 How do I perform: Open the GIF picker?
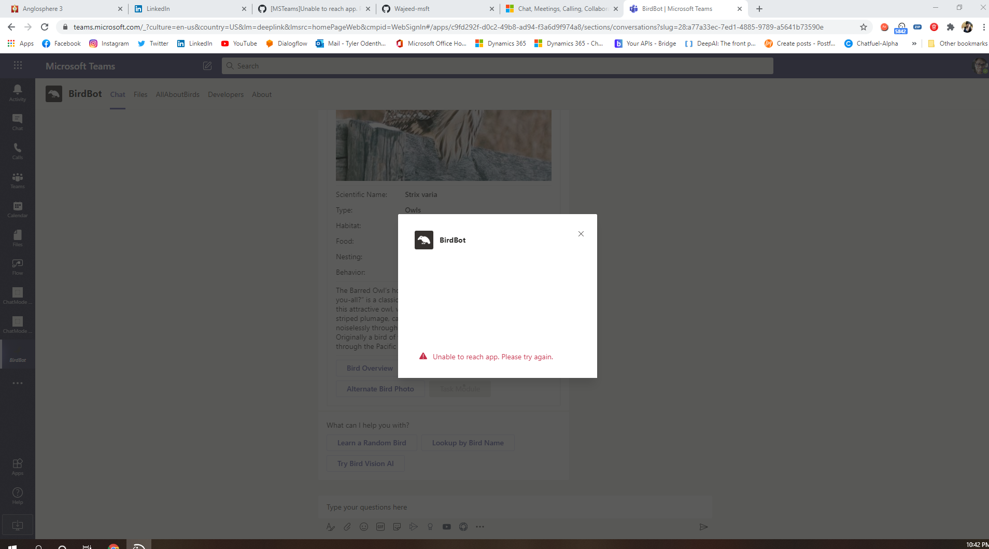pyautogui.click(x=380, y=527)
